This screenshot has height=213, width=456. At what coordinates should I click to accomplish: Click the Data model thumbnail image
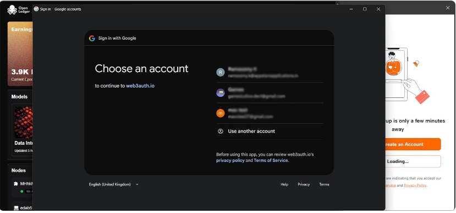coord(24,122)
